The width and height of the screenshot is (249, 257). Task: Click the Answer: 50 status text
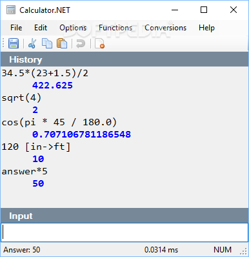(x=22, y=250)
